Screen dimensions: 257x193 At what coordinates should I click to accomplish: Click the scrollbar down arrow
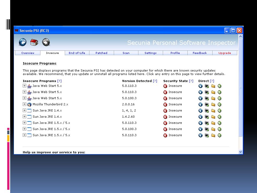tap(240, 152)
